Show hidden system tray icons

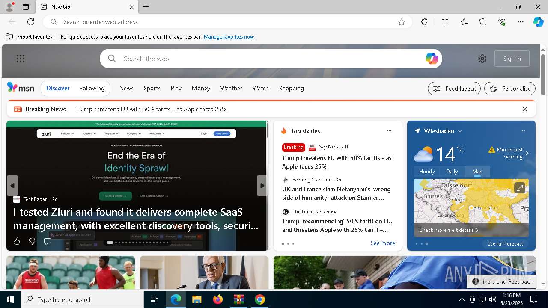click(462, 299)
